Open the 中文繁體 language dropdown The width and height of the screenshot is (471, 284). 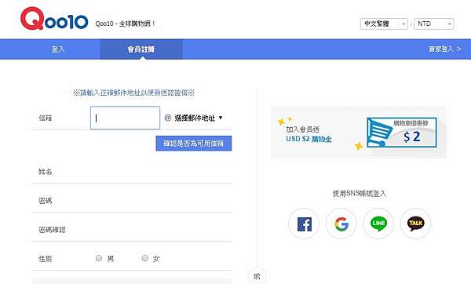pos(384,24)
